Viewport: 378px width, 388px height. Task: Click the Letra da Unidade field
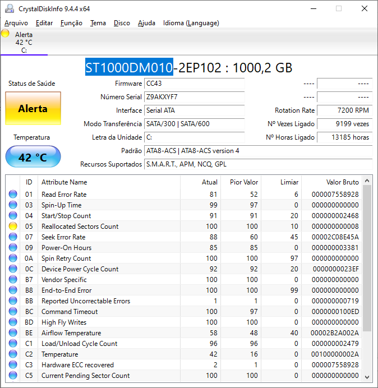point(194,137)
